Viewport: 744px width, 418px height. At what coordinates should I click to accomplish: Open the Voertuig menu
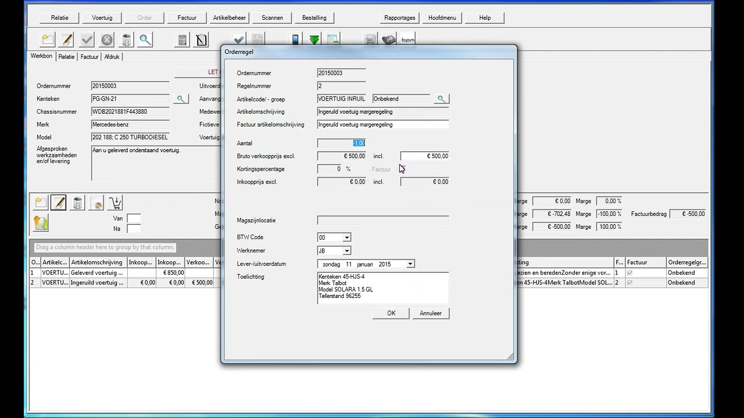coord(102,18)
